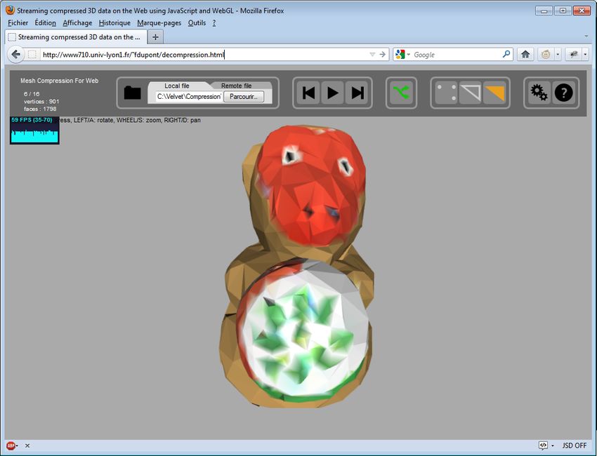Open the Historique menu
The image size is (597, 456).
(114, 23)
